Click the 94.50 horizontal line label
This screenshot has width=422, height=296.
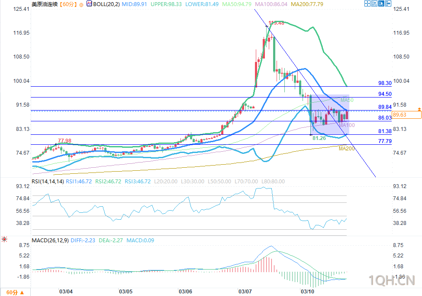pyautogui.click(x=385, y=94)
